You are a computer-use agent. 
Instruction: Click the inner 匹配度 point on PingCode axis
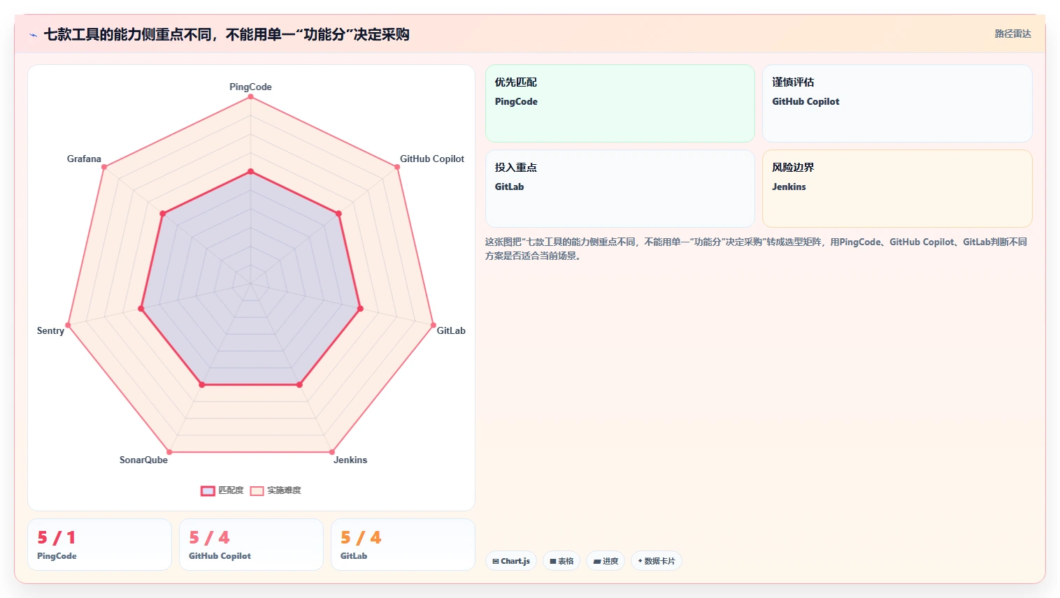[250, 171]
